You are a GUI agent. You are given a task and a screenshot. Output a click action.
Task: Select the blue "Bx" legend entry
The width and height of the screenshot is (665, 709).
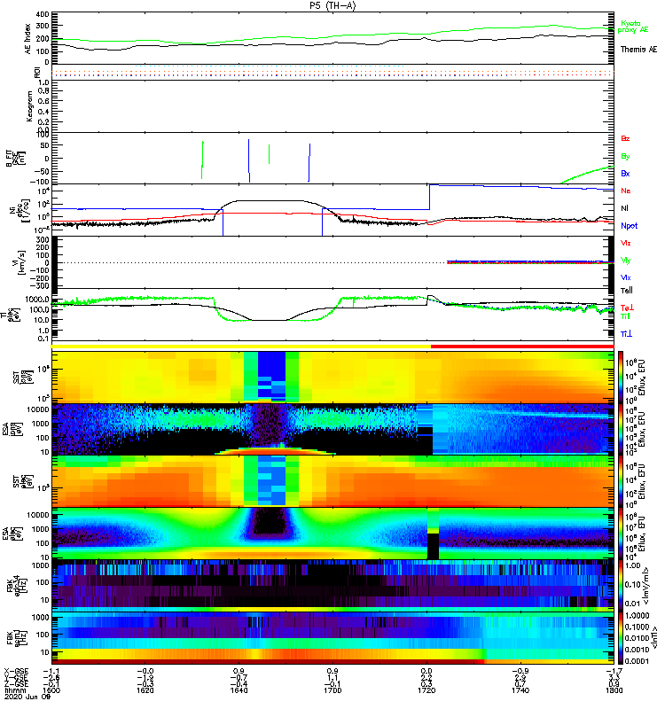coord(625,174)
